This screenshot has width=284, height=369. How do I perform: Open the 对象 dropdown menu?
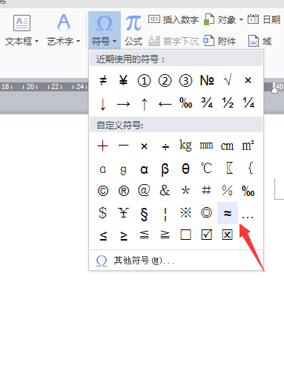coord(241,19)
